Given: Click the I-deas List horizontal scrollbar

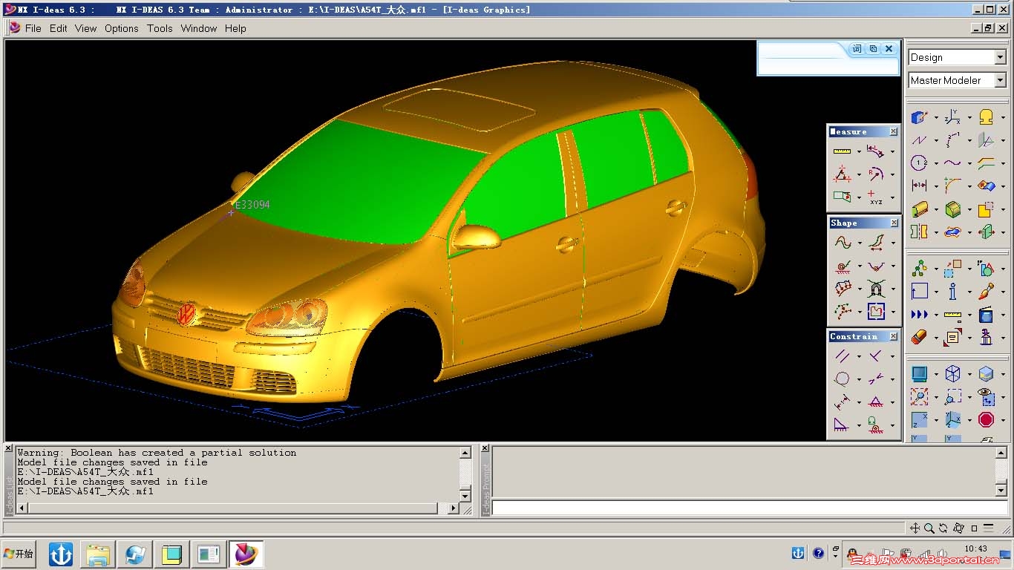Looking at the screenshot, I should pyautogui.click(x=238, y=508).
